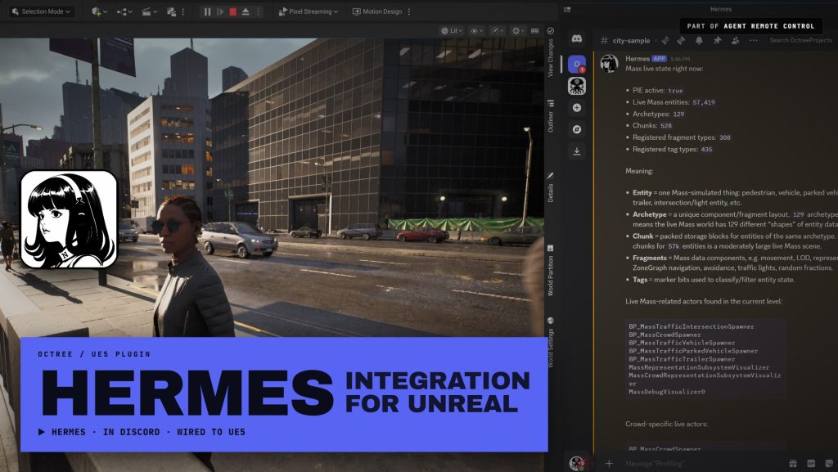
Task: Click the anime girl Hermes logo overlay
Action: (69, 219)
